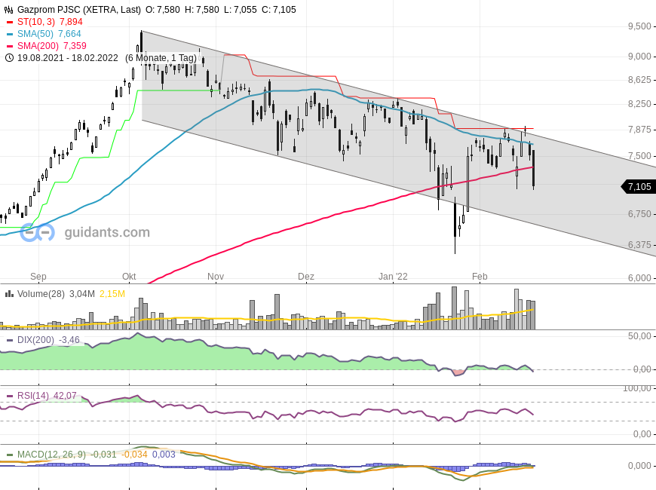Screen dimensions: 656x490
Task: Click the 9,500 price axis label
Action: pyautogui.click(x=639, y=26)
